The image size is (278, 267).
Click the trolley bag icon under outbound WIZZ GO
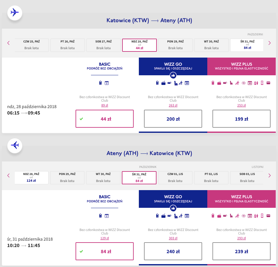tap(163, 83)
